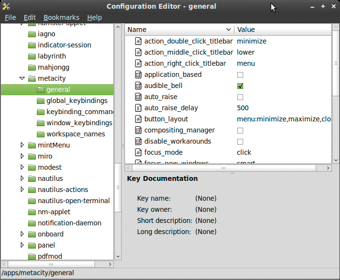Select the general tree item

(57, 89)
